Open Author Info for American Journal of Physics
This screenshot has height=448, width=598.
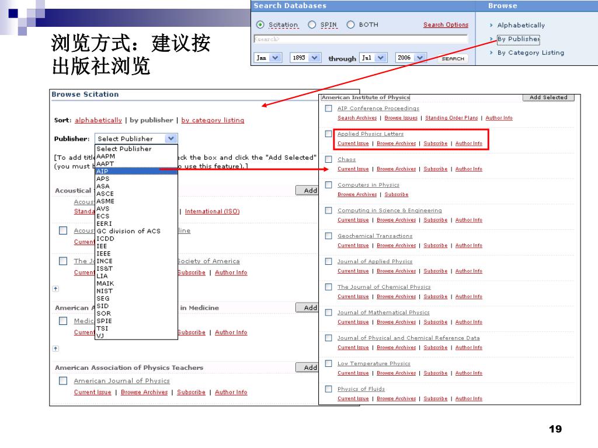231,393
